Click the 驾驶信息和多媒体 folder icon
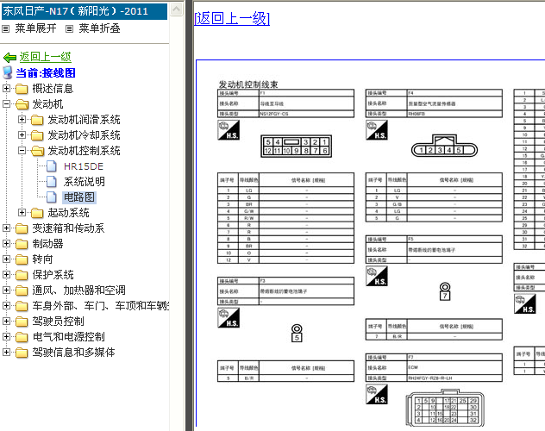Viewport: 545px width, 431px height. pyautogui.click(x=22, y=353)
